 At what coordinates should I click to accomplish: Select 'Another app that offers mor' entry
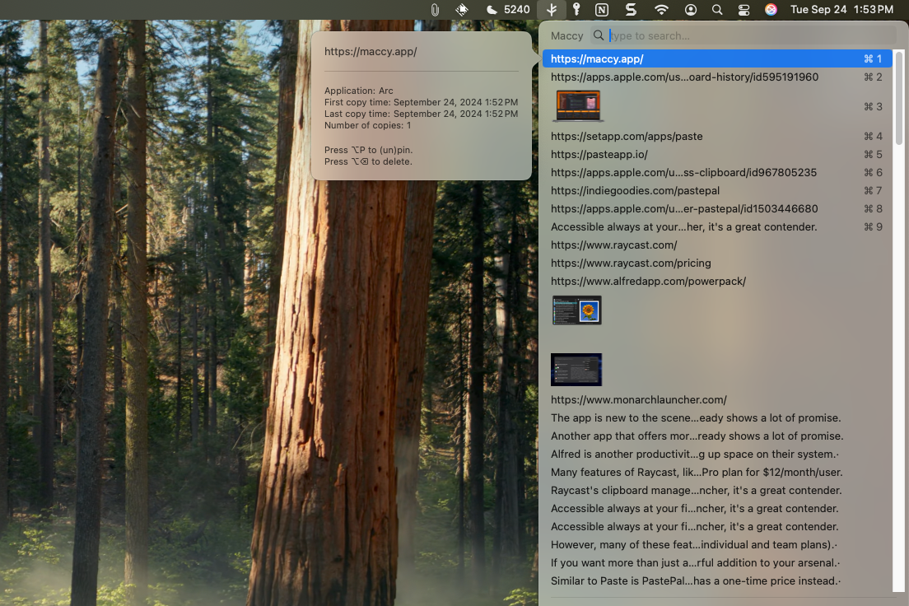(x=717, y=436)
